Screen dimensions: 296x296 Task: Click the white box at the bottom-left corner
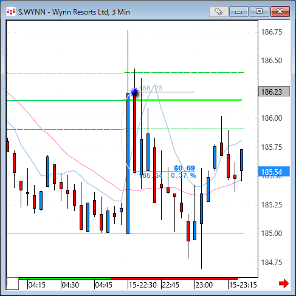[13, 284]
